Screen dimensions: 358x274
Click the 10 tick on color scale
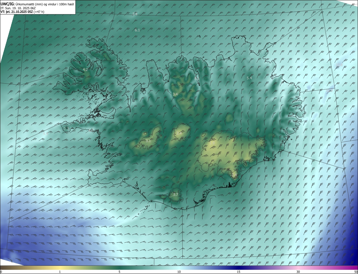[x=179, y=272]
